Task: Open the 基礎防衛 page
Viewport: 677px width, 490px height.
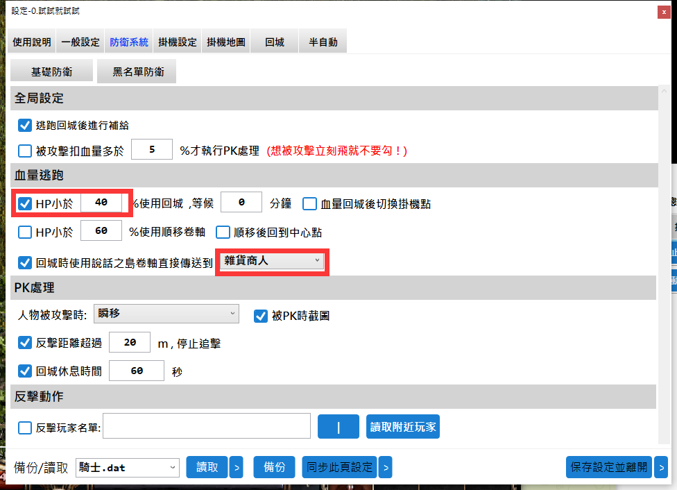Action: click(x=51, y=71)
